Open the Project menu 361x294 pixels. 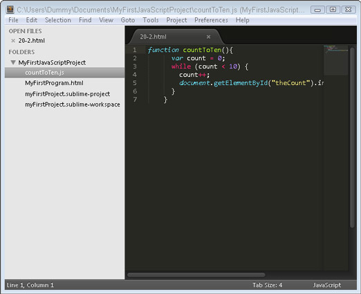(x=176, y=20)
